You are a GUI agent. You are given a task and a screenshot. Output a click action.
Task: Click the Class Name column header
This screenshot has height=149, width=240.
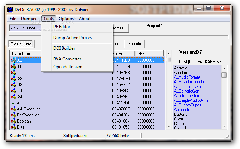[x=25, y=54]
